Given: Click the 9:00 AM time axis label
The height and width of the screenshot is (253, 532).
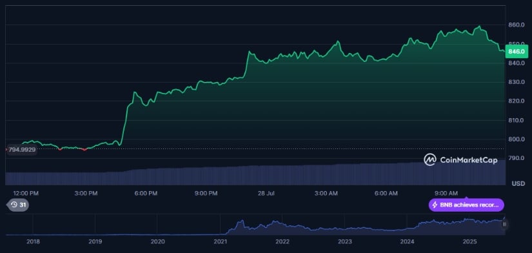Looking at the screenshot, I should 446,193.
